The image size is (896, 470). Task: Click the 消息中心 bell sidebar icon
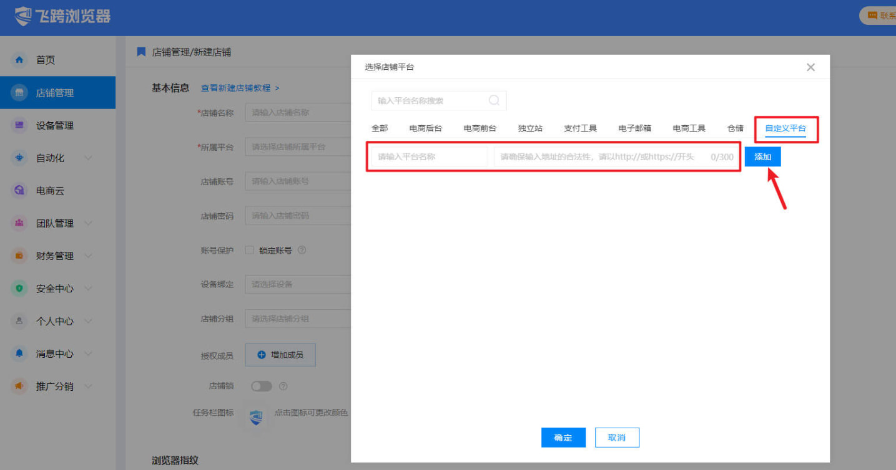click(x=19, y=354)
